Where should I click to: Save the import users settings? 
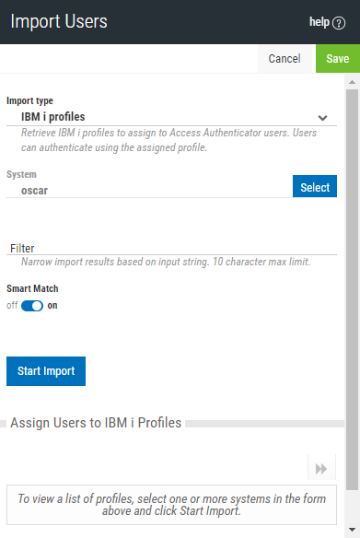(338, 59)
